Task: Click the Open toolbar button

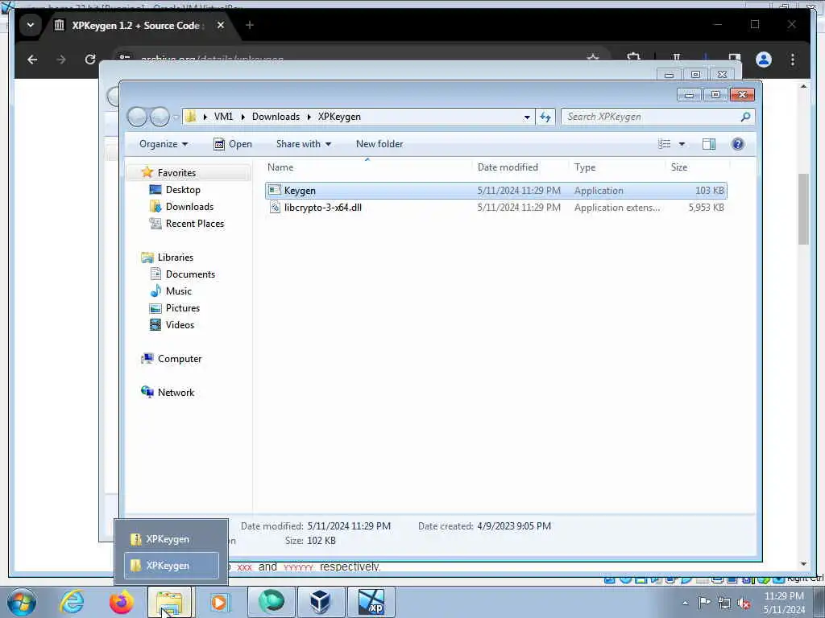Action: (x=233, y=144)
